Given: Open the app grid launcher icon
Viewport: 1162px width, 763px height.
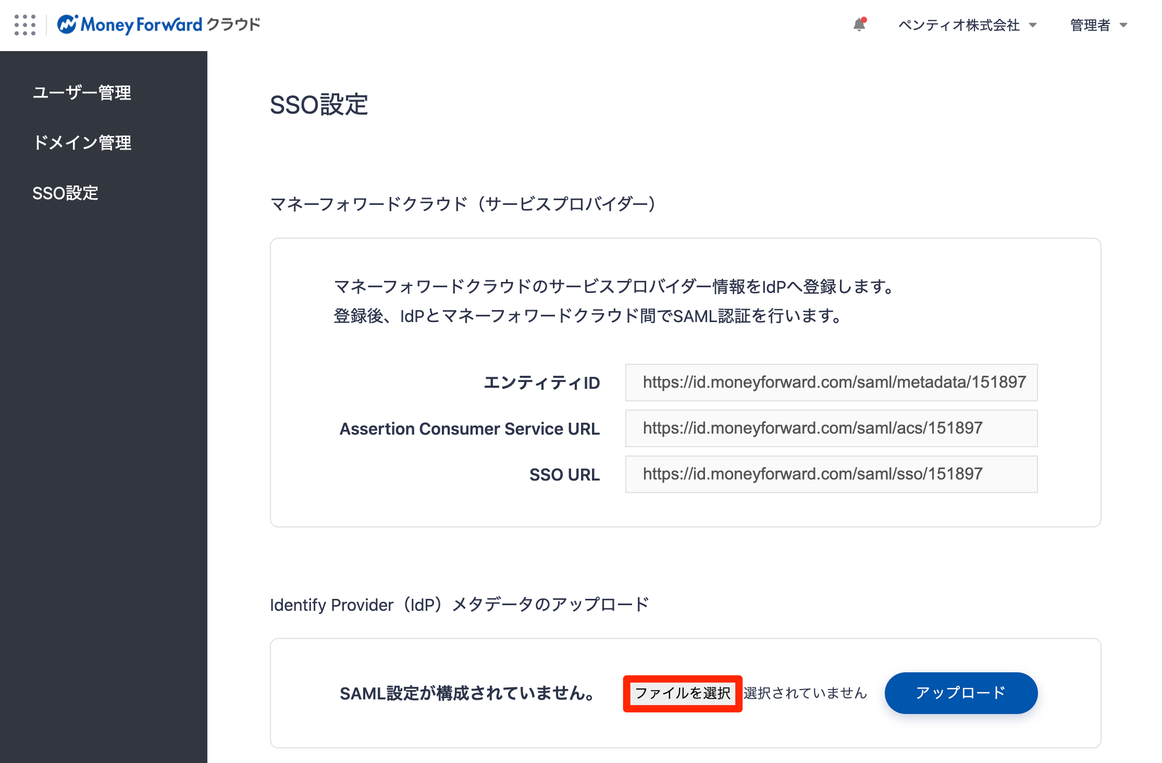Looking at the screenshot, I should point(25,25).
